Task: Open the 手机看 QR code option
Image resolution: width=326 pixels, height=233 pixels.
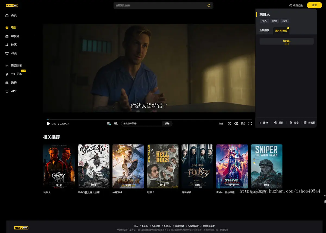Action: [x=310, y=123]
